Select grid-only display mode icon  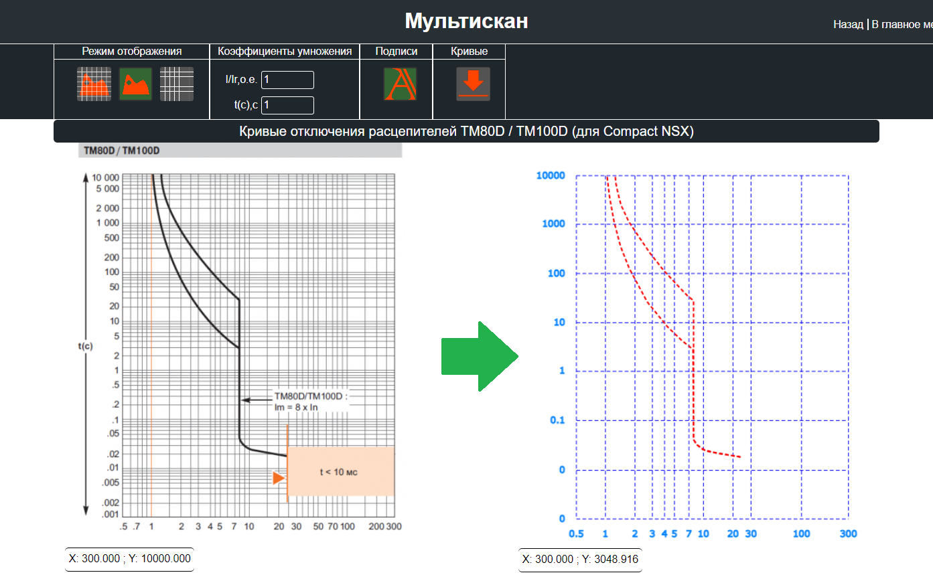point(177,84)
